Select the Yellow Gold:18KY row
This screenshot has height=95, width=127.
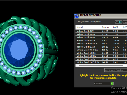(x=101, y=40)
